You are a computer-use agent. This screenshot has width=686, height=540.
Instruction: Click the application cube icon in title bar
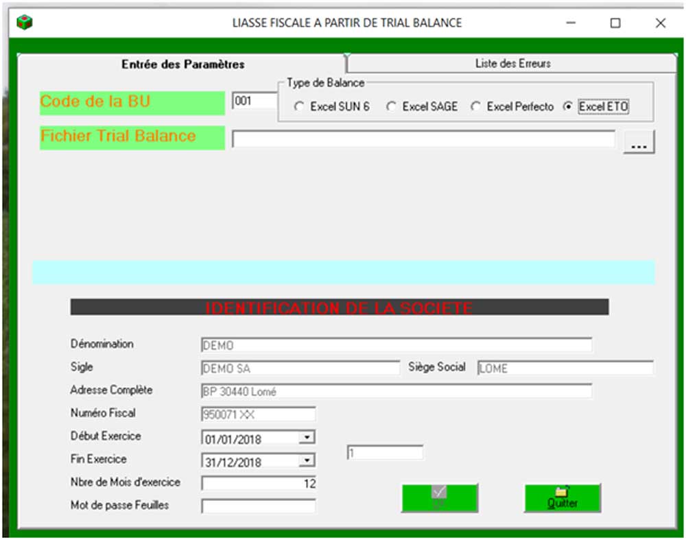tap(24, 23)
